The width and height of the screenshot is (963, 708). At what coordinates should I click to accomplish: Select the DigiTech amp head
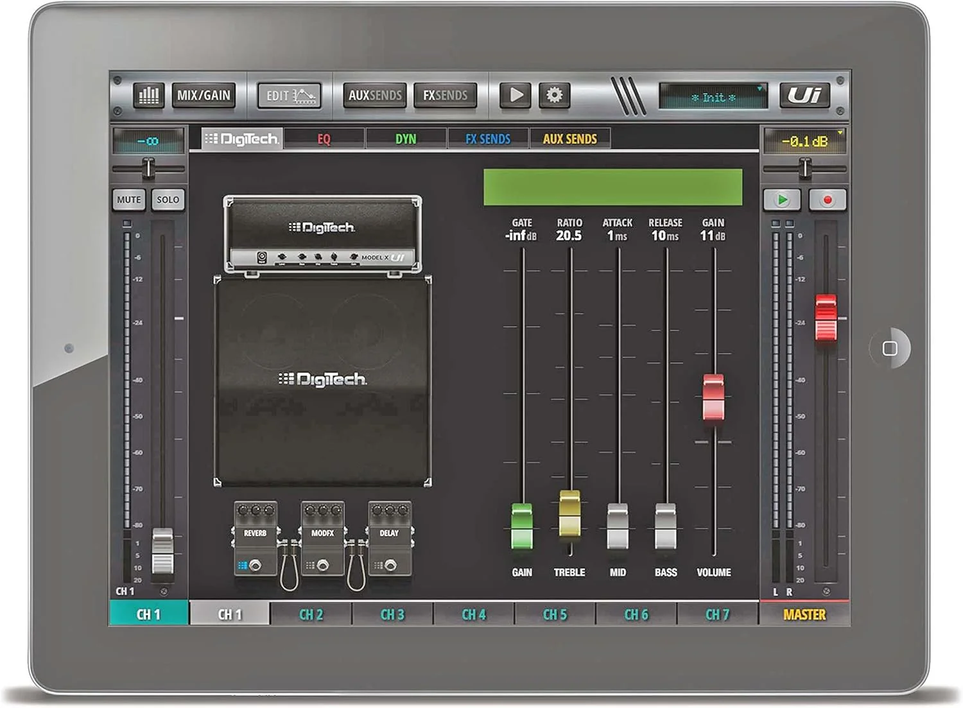[322, 234]
